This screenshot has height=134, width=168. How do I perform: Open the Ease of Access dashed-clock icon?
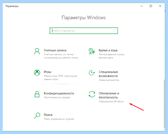[92, 73]
